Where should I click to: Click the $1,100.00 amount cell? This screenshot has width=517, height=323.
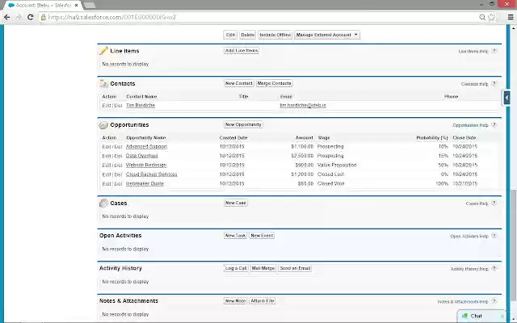tap(302, 146)
